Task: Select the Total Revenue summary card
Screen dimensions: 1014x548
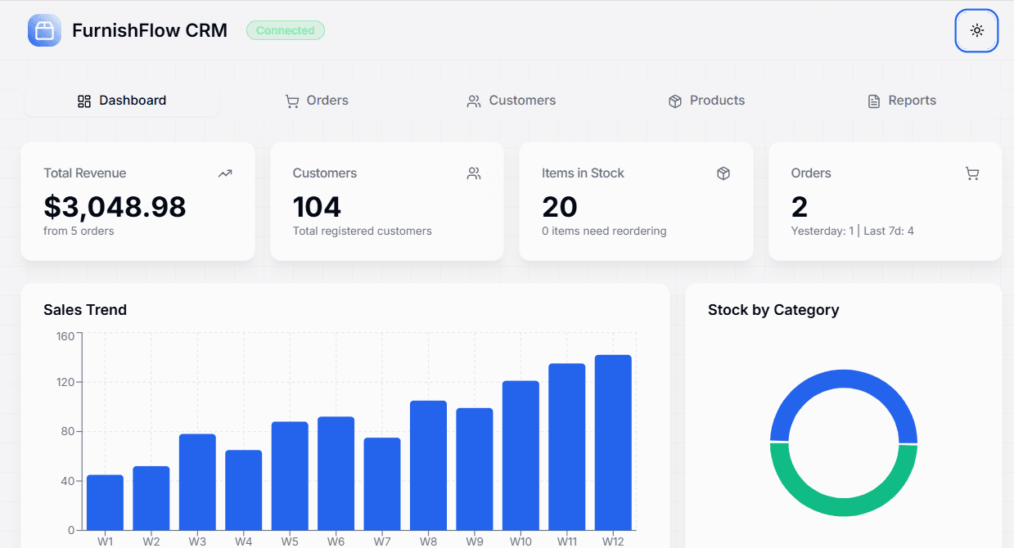Action: [137, 201]
